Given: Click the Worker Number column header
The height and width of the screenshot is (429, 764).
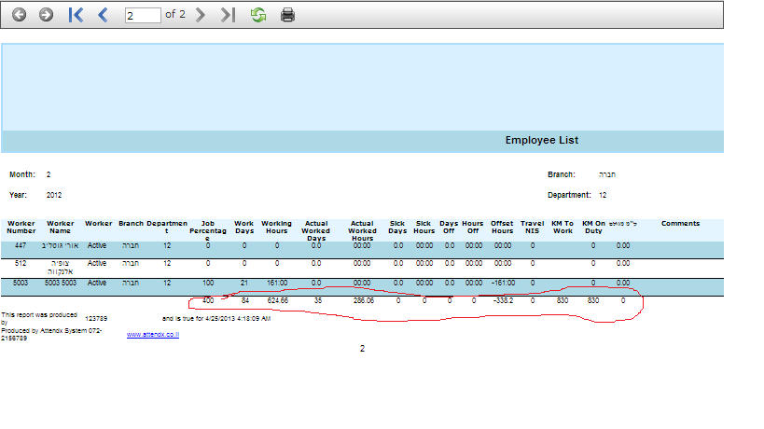Looking at the screenshot, I should 21,228.
